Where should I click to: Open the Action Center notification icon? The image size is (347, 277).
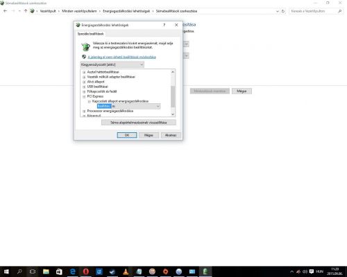point(312,271)
